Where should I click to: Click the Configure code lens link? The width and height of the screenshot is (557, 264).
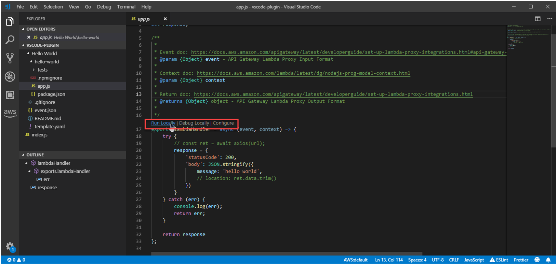(x=223, y=123)
